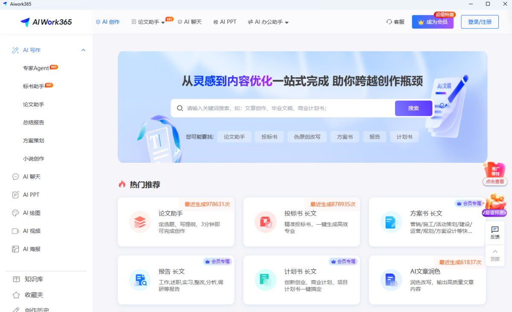This screenshot has width=512, height=312.
Task: Collapse the AI 写作 sidebar section
Action: point(83,50)
